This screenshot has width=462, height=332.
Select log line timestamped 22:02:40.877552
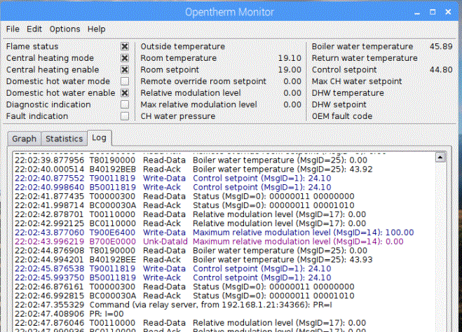[173, 179]
